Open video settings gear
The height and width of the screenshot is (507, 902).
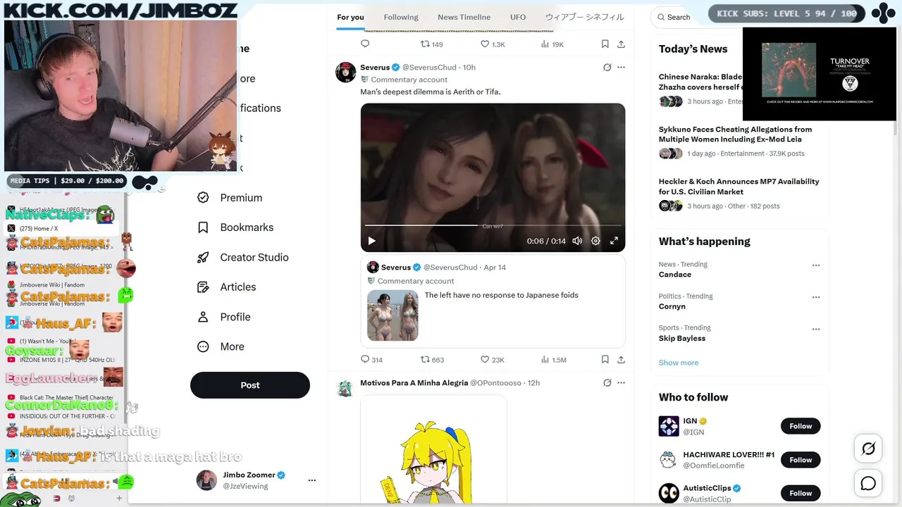(595, 241)
